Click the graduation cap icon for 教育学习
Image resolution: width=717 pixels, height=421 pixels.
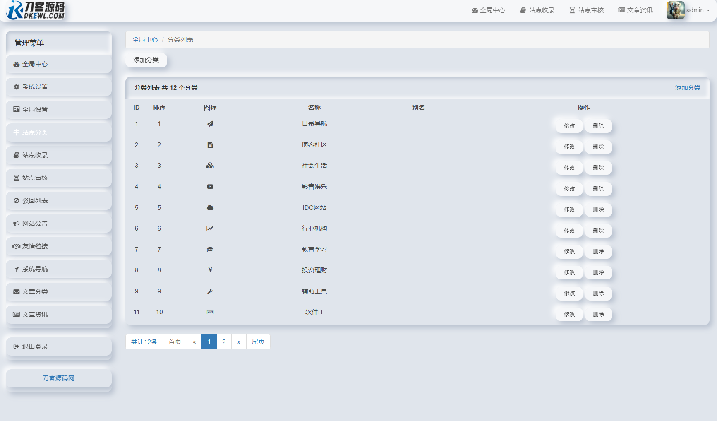tap(210, 249)
